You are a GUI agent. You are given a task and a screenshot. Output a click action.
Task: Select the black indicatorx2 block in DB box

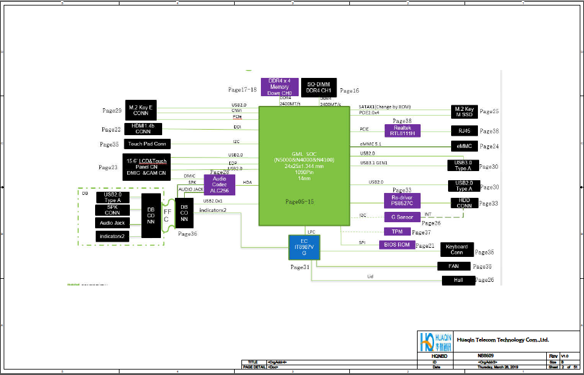(113, 236)
